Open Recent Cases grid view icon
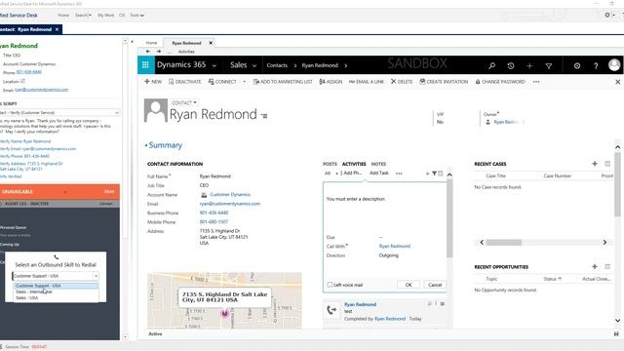 point(607,164)
